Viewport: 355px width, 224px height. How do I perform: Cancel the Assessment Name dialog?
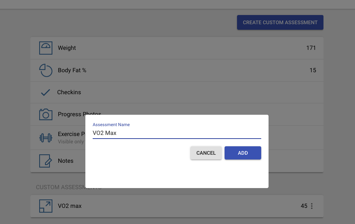pyautogui.click(x=206, y=153)
